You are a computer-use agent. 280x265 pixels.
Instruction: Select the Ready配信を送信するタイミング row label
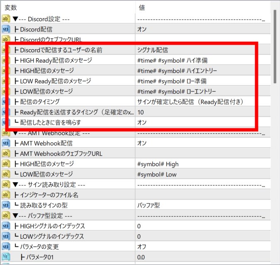click(77, 112)
